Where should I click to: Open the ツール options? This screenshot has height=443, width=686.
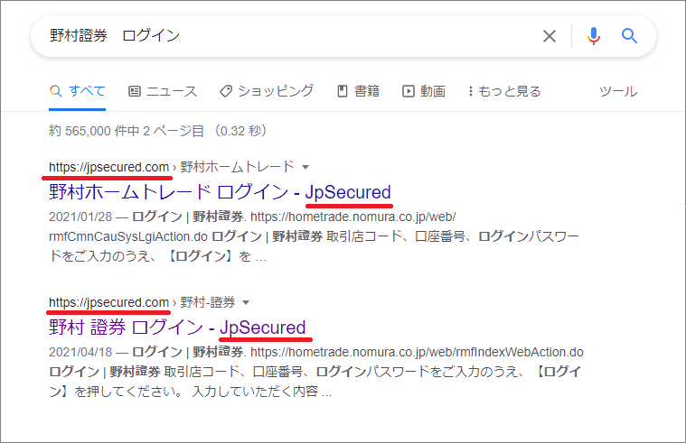[618, 91]
